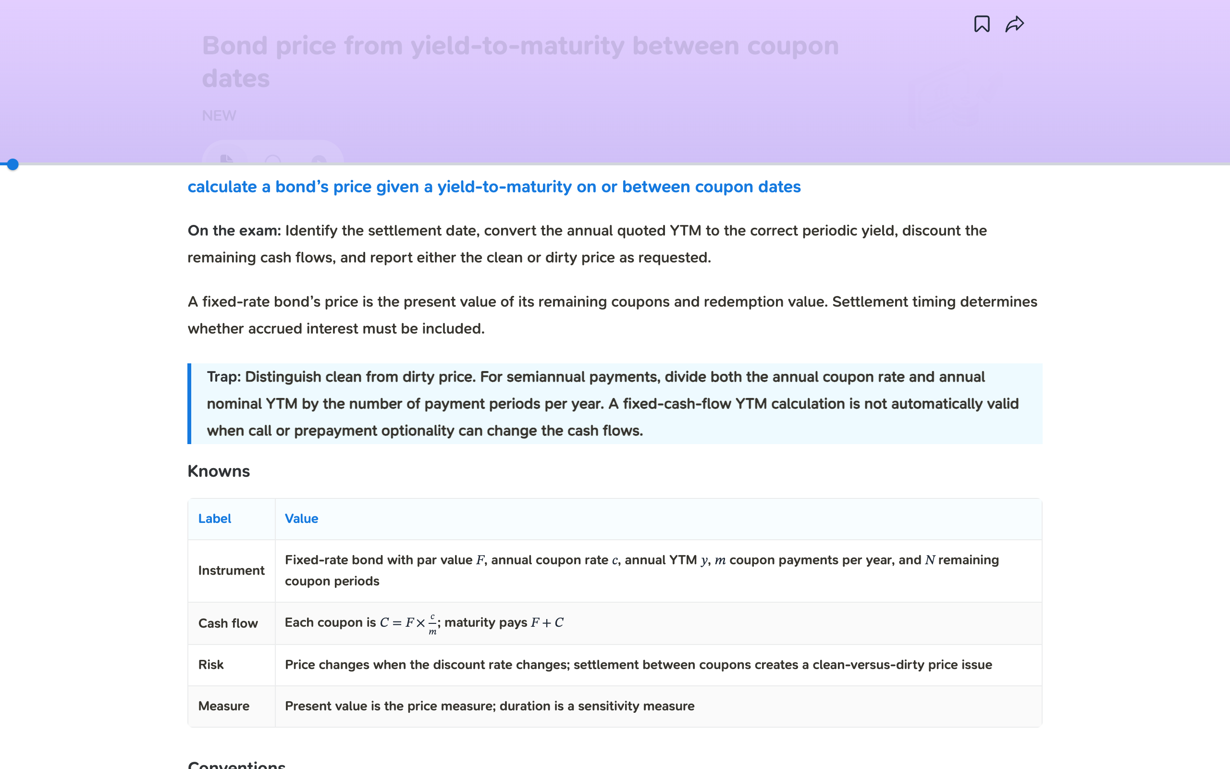1230x769 pixels.
Task: Click the Knowns section heading
Action: click(219, 471)
